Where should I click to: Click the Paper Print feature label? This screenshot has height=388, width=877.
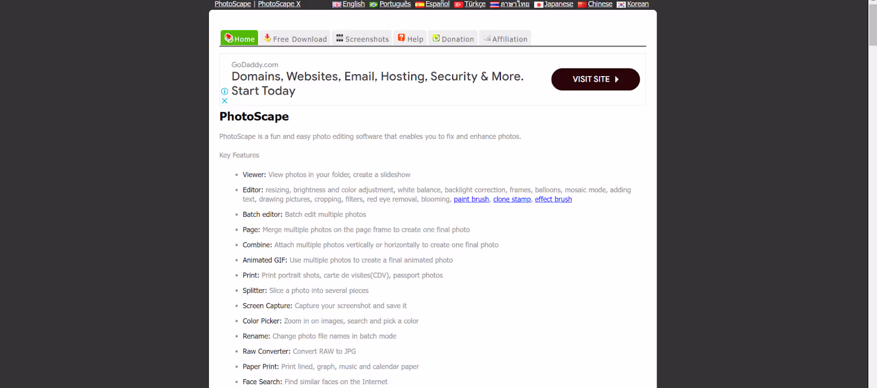coord(261,367)
